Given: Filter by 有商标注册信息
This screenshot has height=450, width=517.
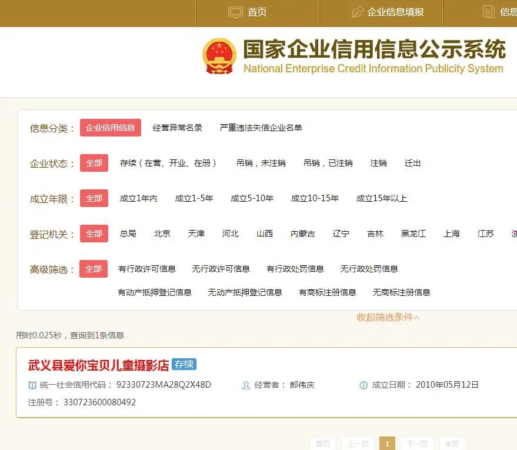Looking at the screenshot, I should point(328,292).
